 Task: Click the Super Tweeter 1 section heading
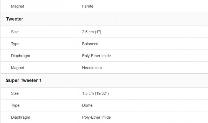[24, 80]
